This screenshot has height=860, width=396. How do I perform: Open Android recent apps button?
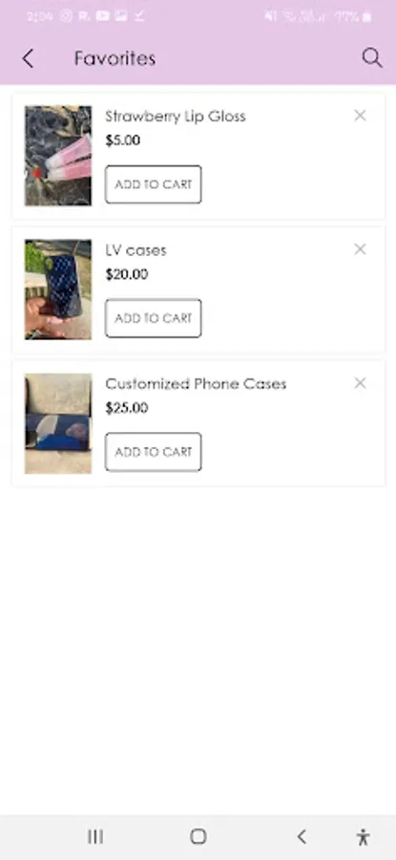coord(95,836)
